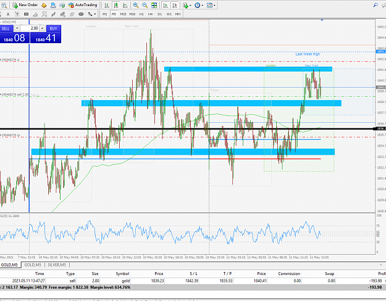Switch to W1 timeframe

169,14
